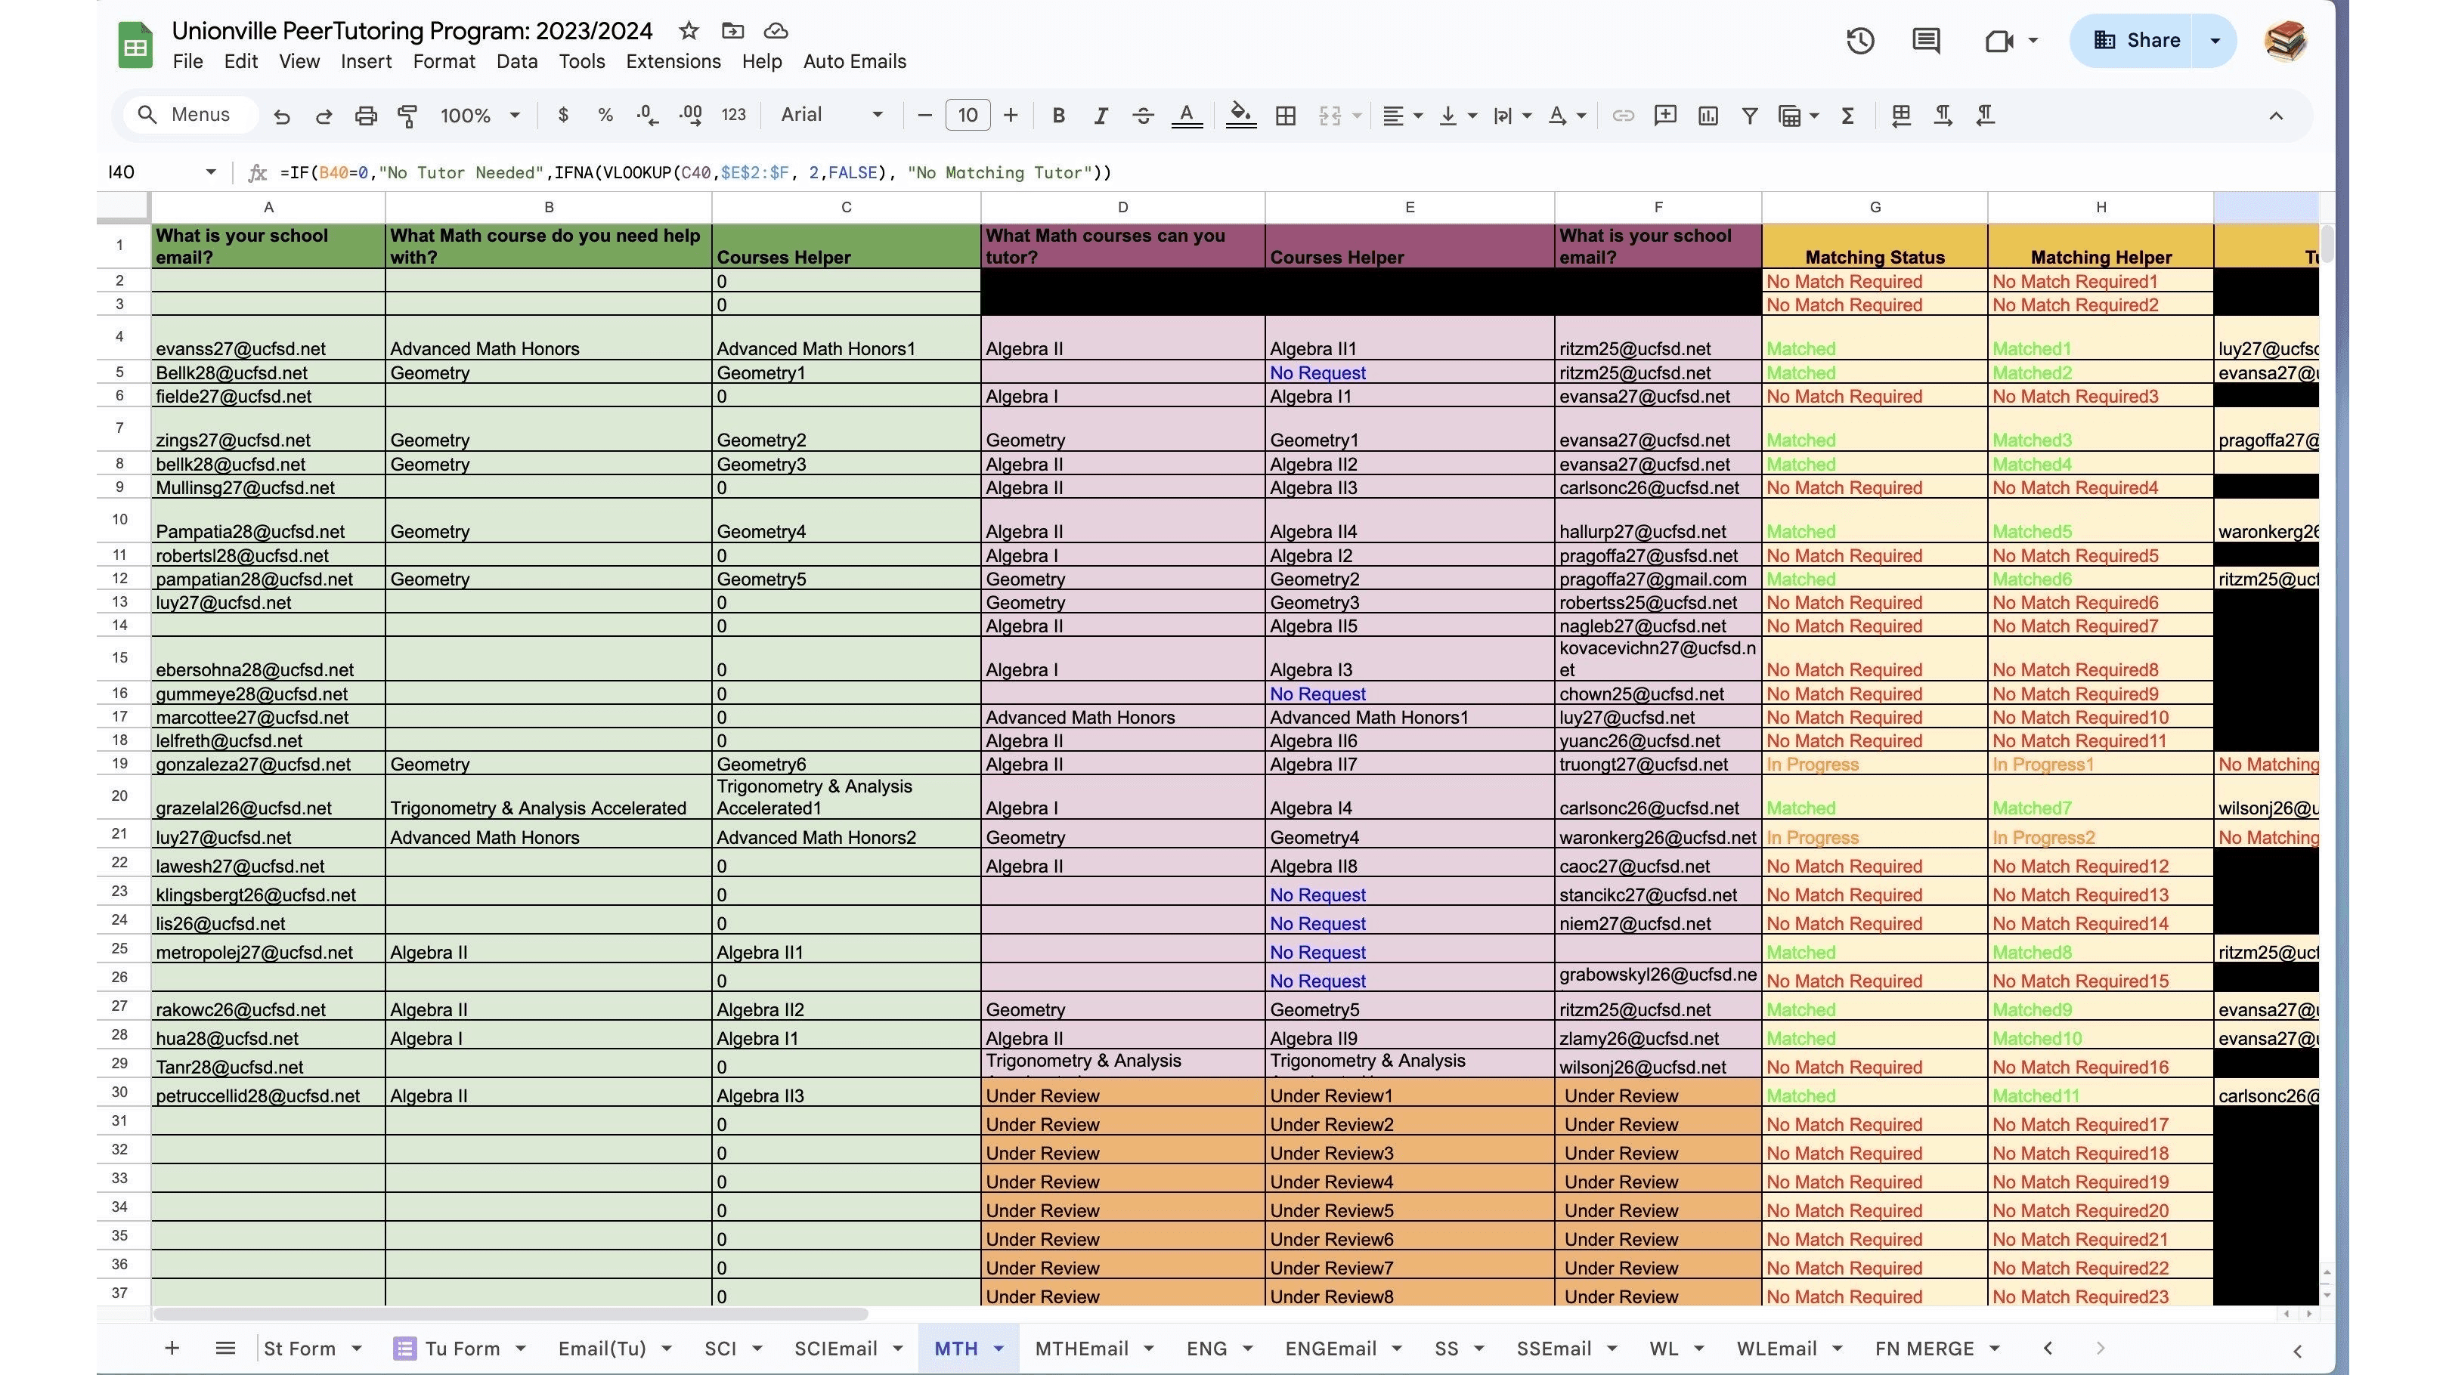This screenshot has height=1375, width=2446.
Task: Open Share options dropdown arrow
Action: 2215,41
